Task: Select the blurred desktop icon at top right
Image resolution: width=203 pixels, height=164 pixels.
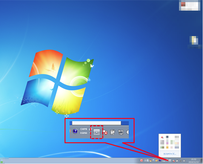Action: pyautogui.click(x=190, y=5)
